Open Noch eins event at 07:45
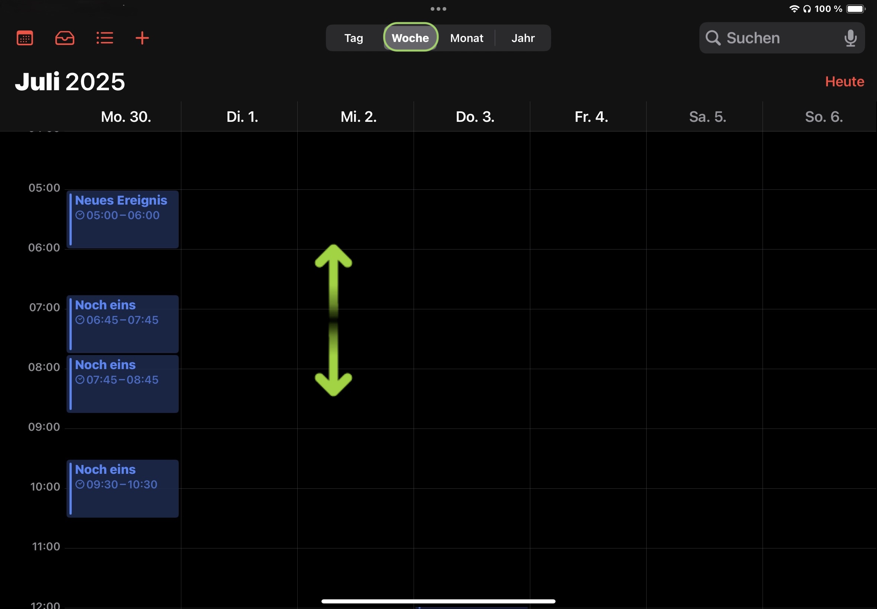This screenshot has height=609, width=877. [123, 384]
